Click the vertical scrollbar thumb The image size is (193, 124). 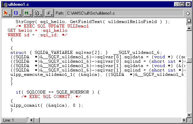click(x=189, y=60)
